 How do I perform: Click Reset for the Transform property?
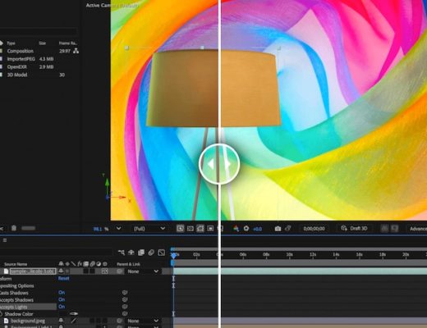coord(63,278)
